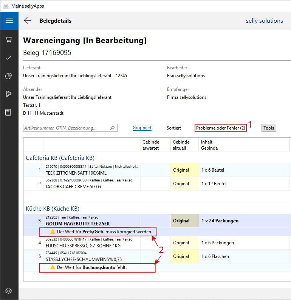The image size is (291, 300).
Task: Switch to the Sortiert view
Action: [x=174, y=128]
